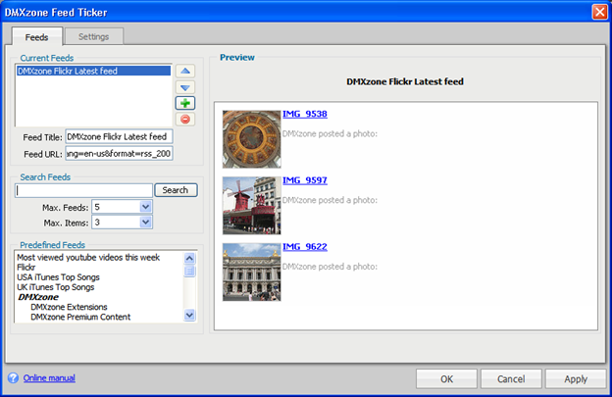
Task: Open the IMG_9622 link in preview
Action: point(305,247)
